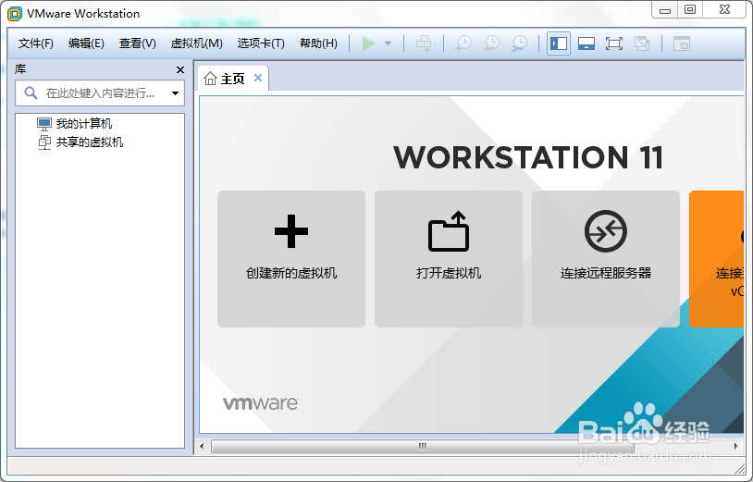Screen dimensions: 753x482
Task: Click the horizontal scrollbar thumb
Action: (422, 446)
